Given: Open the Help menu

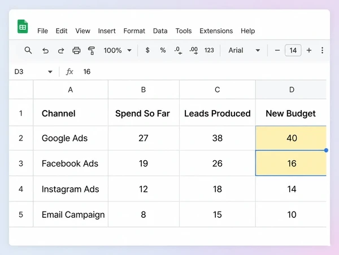Looking at the screenshot, I should pos(248,31).
